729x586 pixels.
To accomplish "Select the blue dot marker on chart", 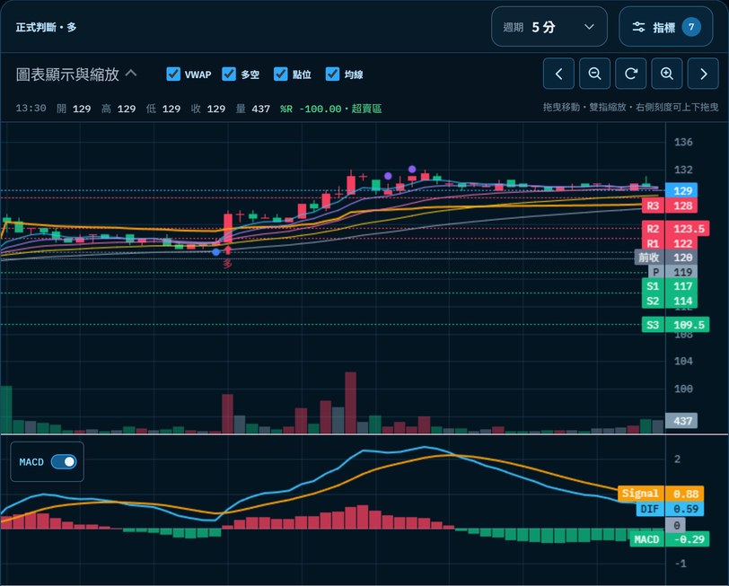I will pos(215,252).
